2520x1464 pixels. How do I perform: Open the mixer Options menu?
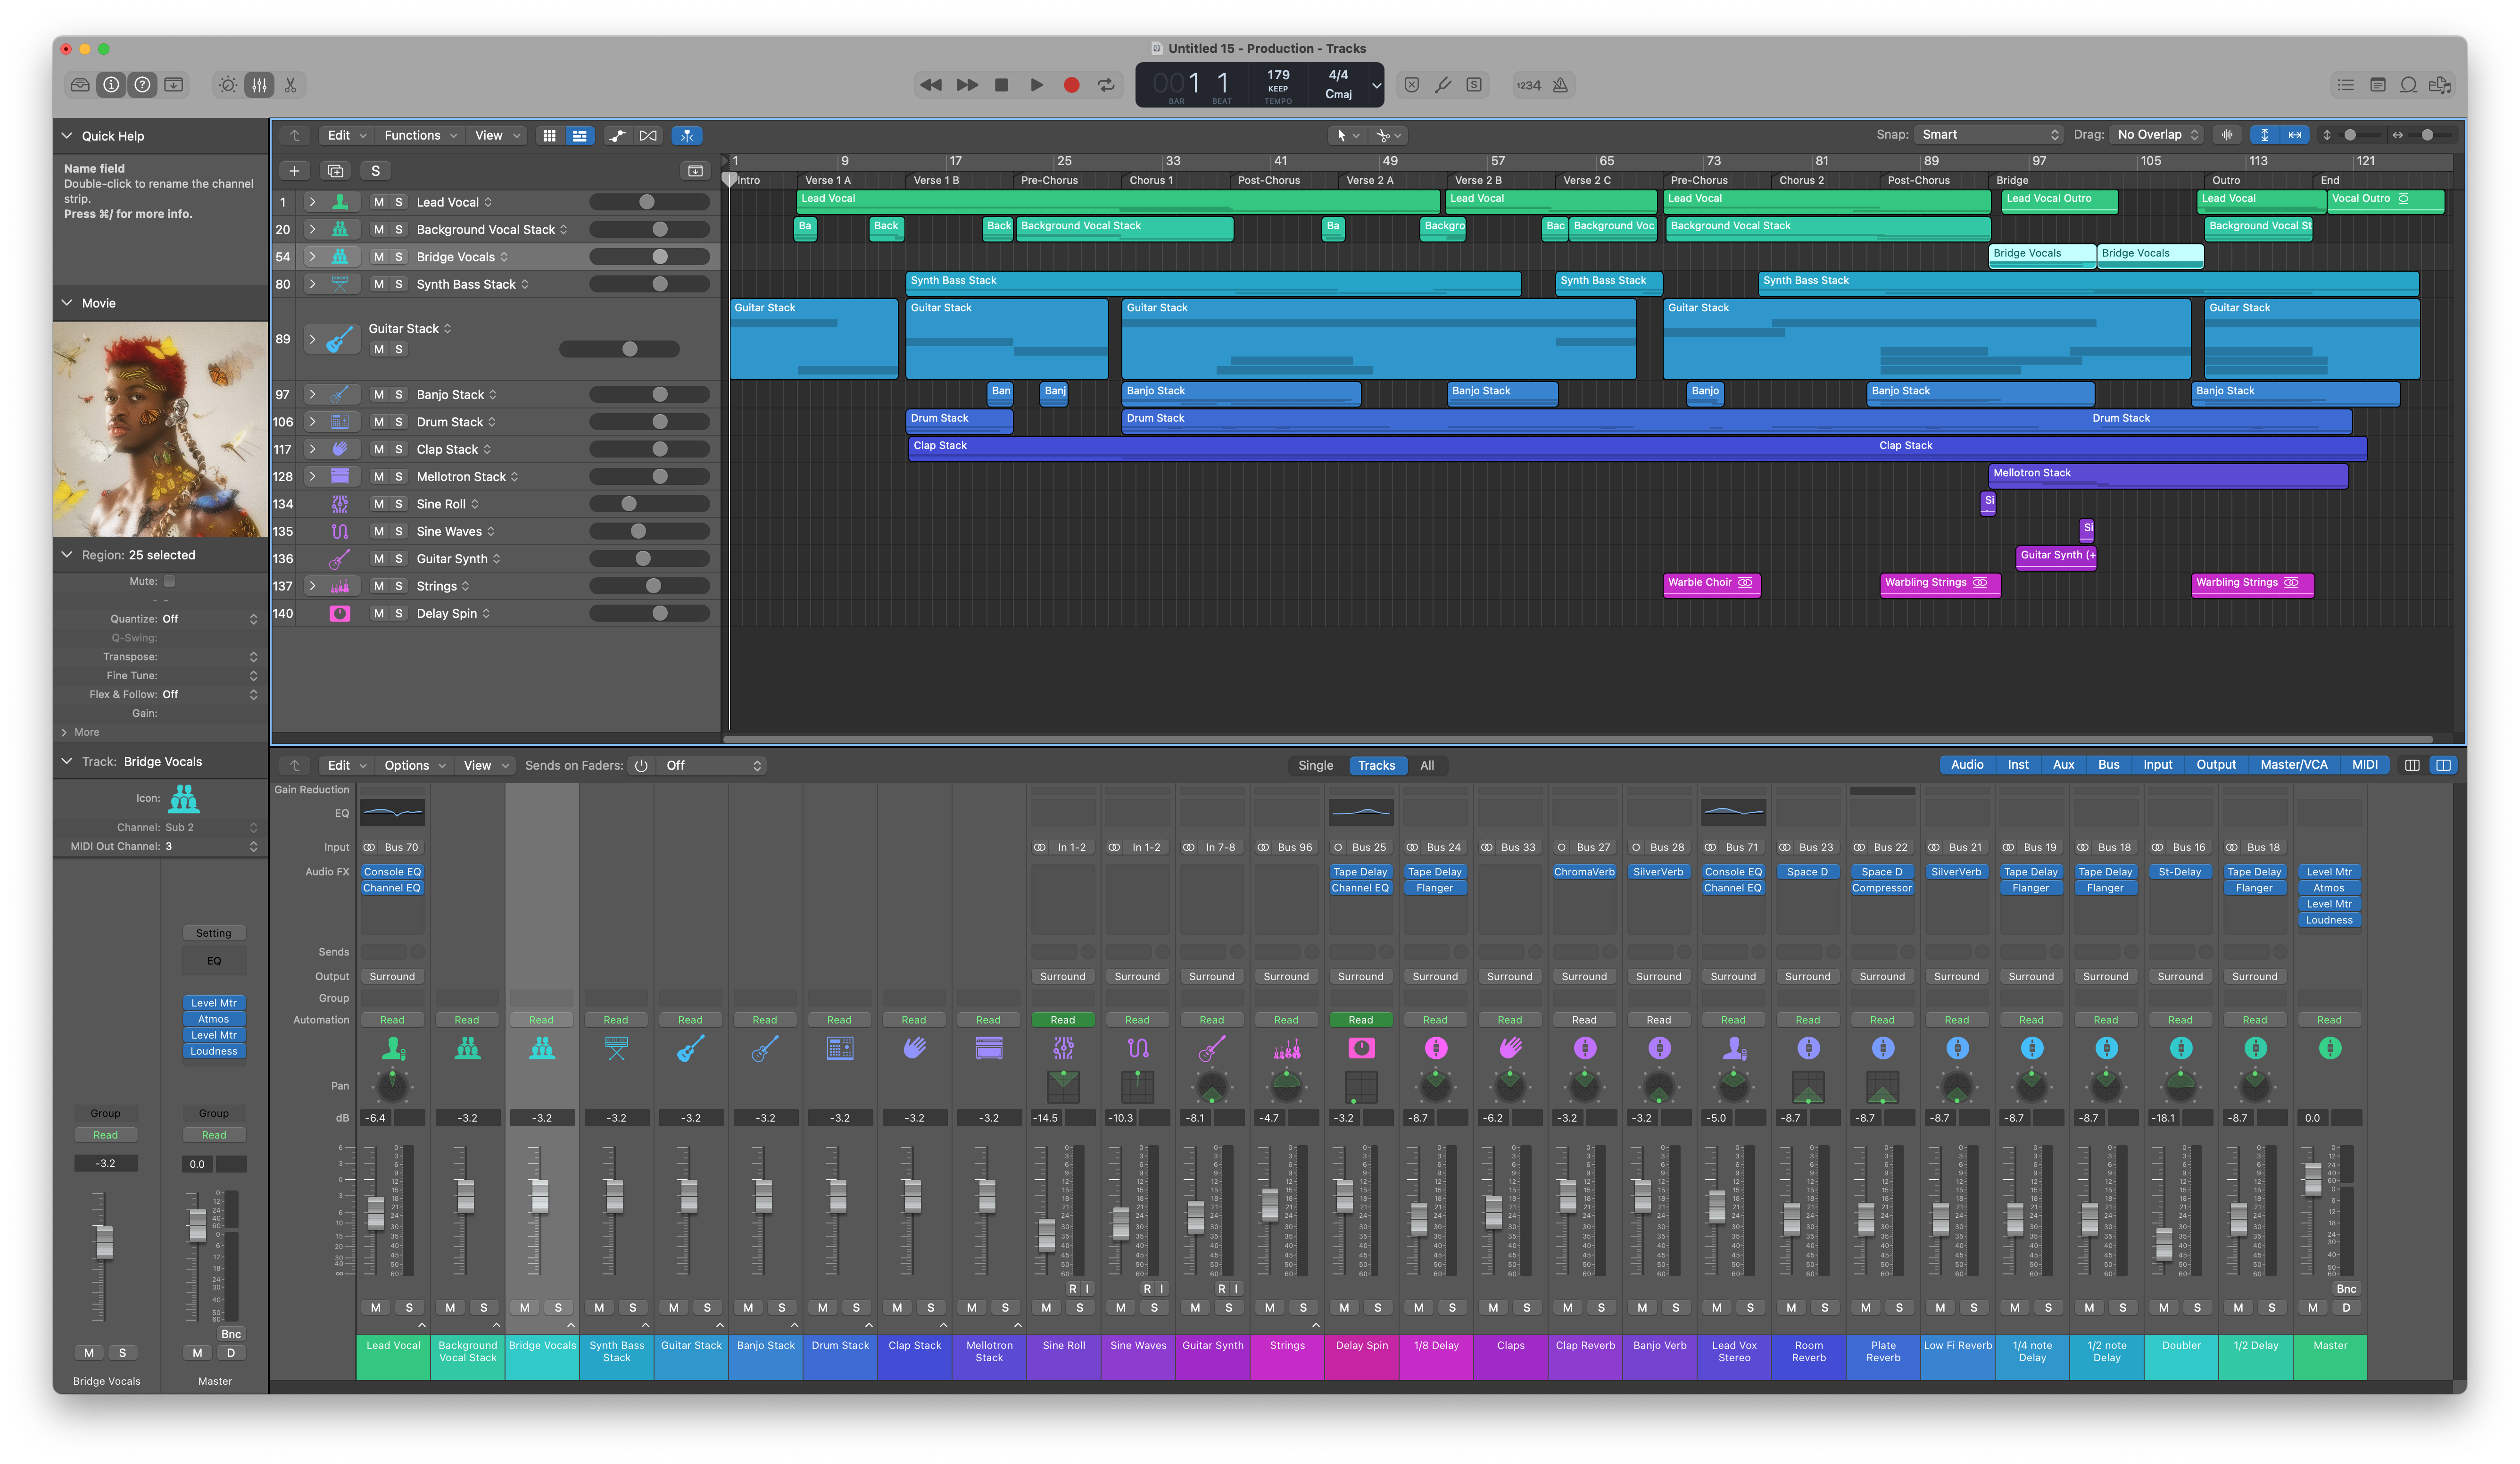(414, 765)
